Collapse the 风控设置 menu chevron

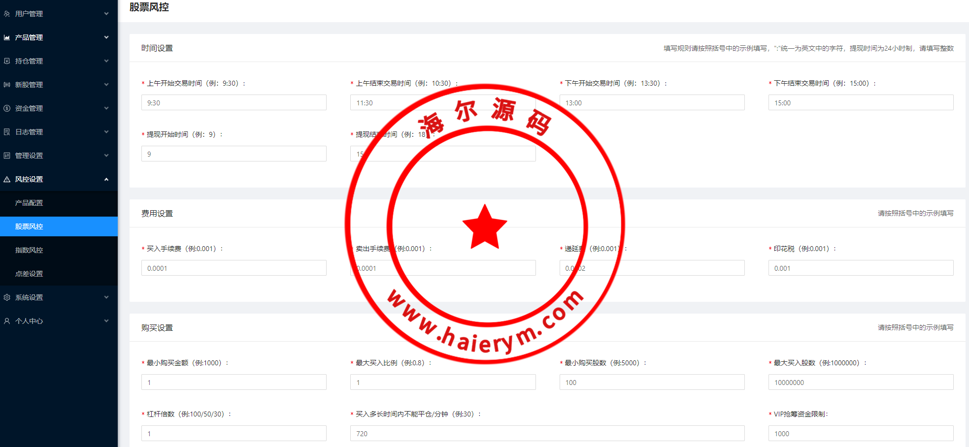click(x=106, y=179)
